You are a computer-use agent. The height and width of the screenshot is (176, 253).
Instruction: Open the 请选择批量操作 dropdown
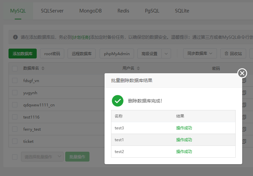(x=42, y=157)
